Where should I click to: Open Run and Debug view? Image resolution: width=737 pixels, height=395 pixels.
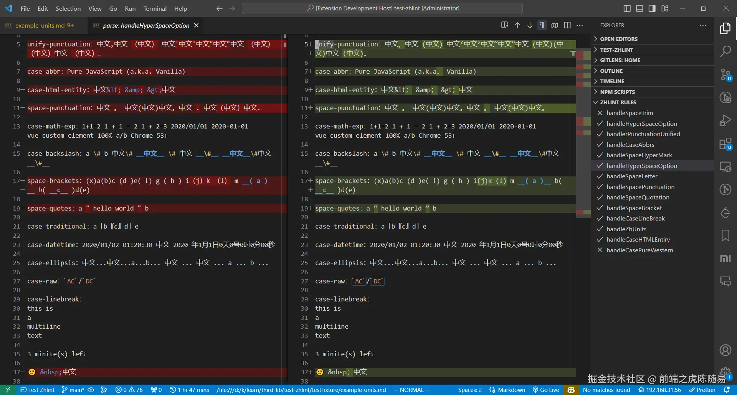click(x=725, y=121)
